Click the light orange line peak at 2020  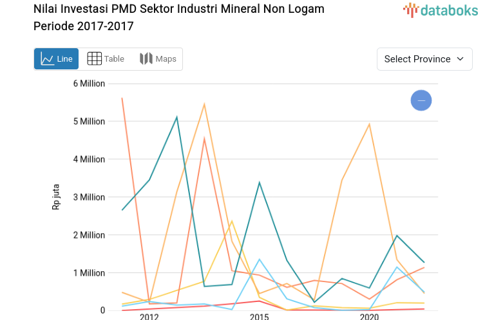(369, 124)
